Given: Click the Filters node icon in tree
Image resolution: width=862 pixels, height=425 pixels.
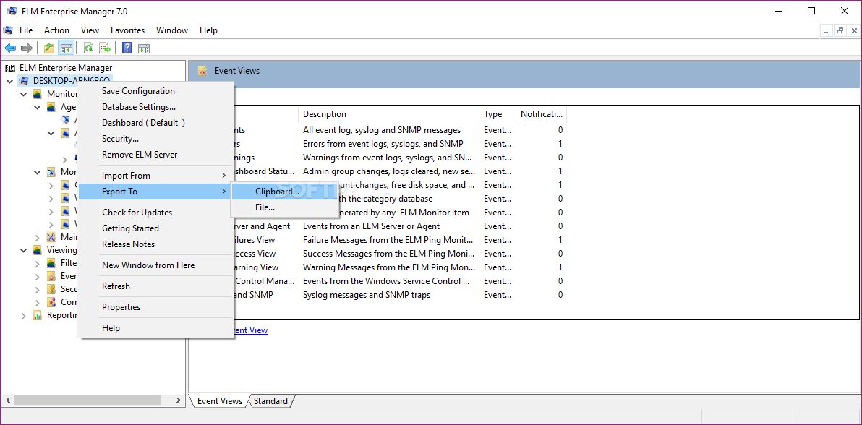Looking at the screenshot, I should pos(51,263).
